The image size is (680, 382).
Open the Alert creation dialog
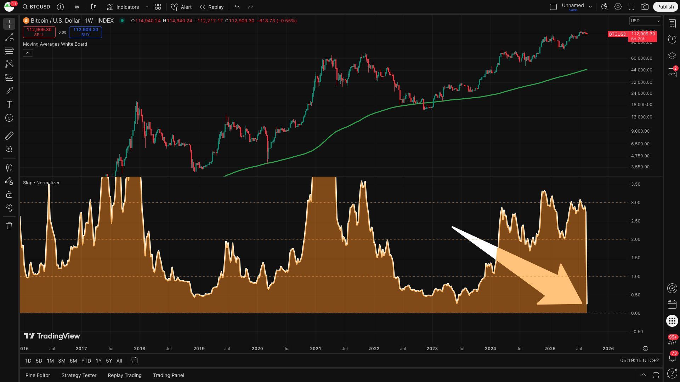point(181,7)
